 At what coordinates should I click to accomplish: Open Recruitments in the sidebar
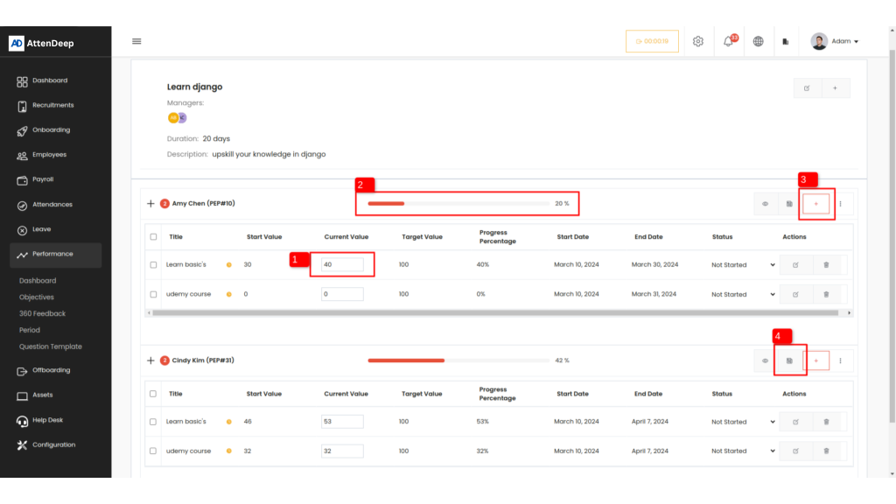[x=52, y=105]
